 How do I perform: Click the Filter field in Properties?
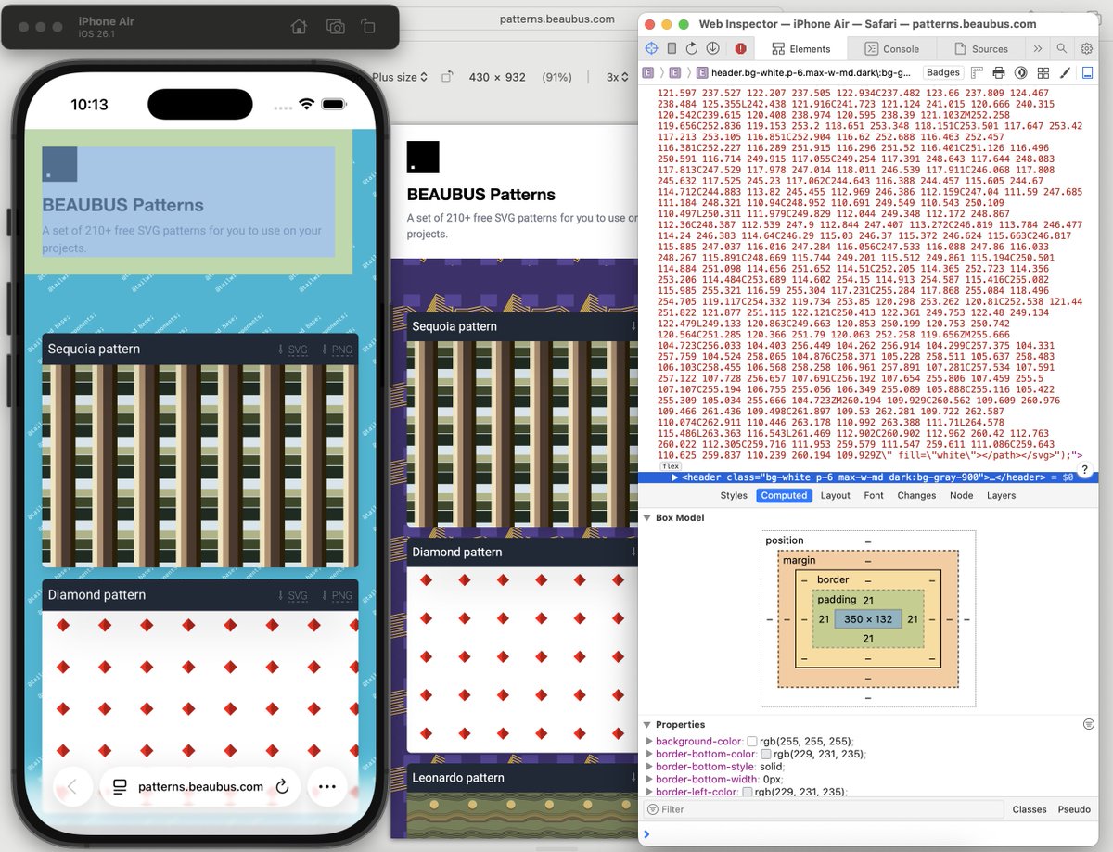tap(825, 809)
